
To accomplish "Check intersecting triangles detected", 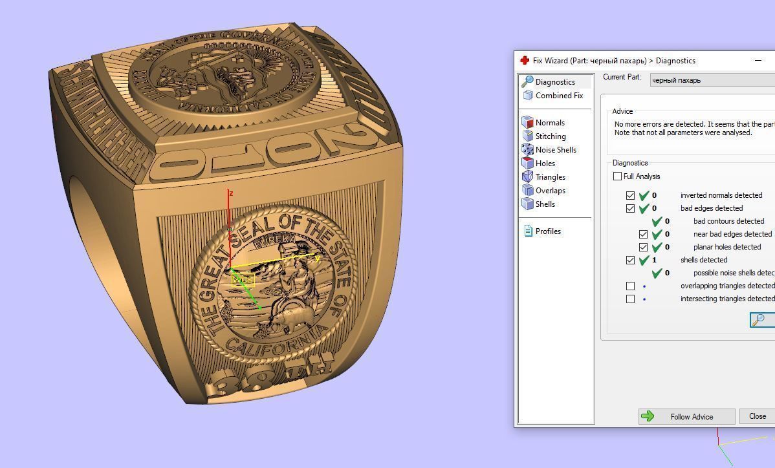I will [x=631, y=299].
